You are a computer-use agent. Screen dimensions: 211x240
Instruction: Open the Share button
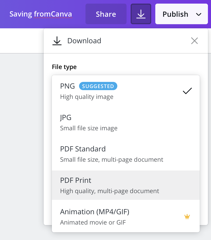pyautogui.click(x=106, y=14)
